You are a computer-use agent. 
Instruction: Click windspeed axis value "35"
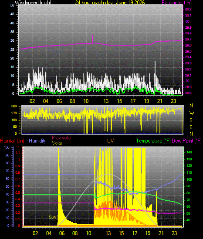click(12, 32)
